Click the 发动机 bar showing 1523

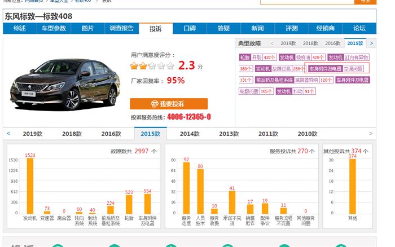click(30, 186)
